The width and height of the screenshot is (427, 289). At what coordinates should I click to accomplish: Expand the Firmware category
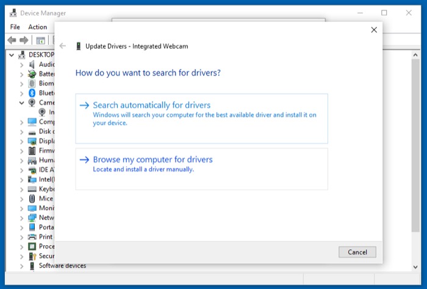(21, 151)
